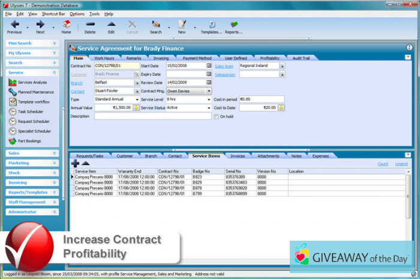
Task: Open the Service Status dropdown
Action: click(208, 108)
